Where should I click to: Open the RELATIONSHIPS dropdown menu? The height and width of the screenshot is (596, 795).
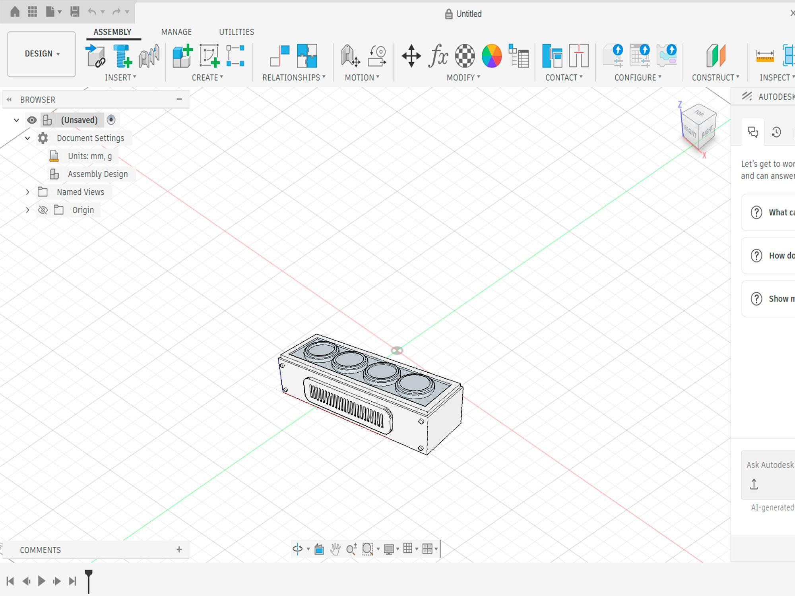pos(294,77)
